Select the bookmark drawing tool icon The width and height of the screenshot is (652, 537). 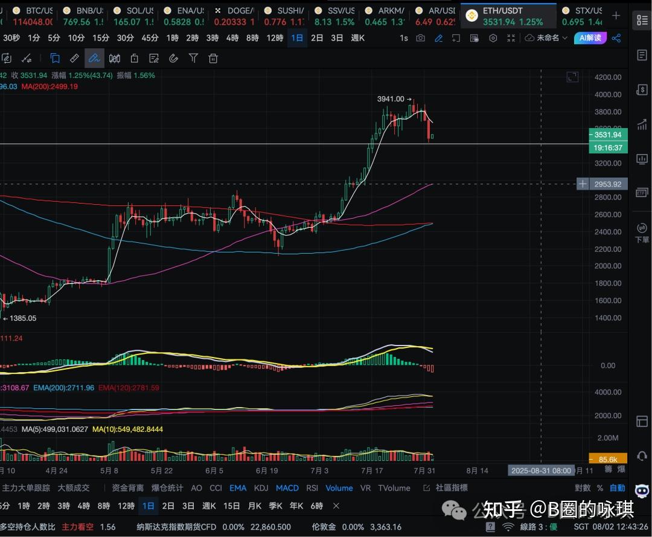(x=55, y=58)
